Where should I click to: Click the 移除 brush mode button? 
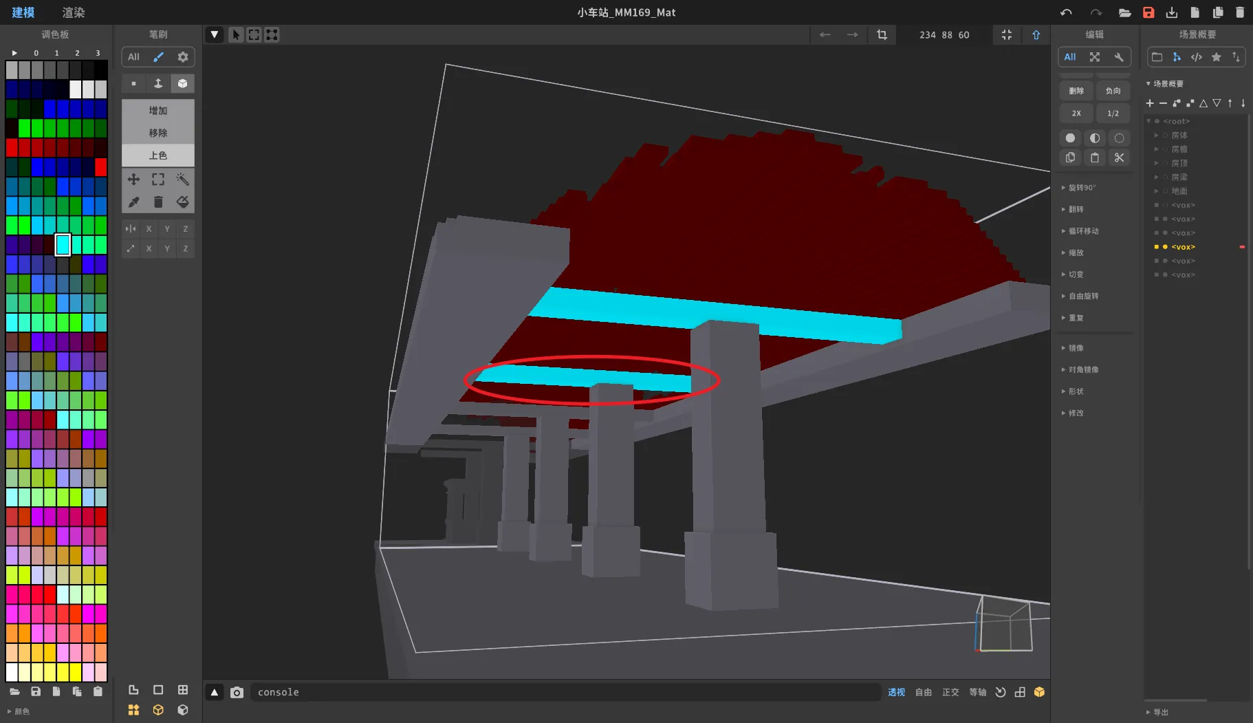157,133
